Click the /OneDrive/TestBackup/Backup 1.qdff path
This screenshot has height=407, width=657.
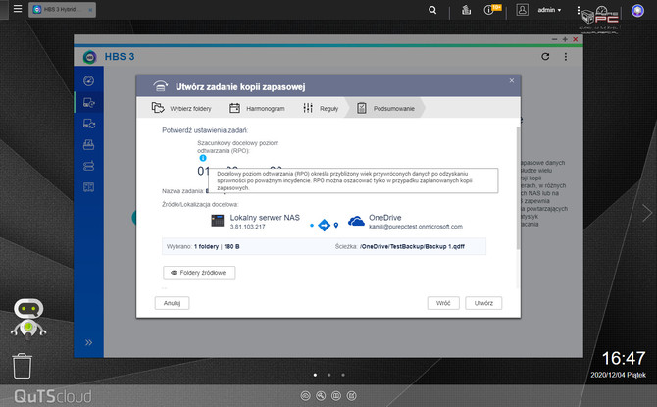(412, 246)
